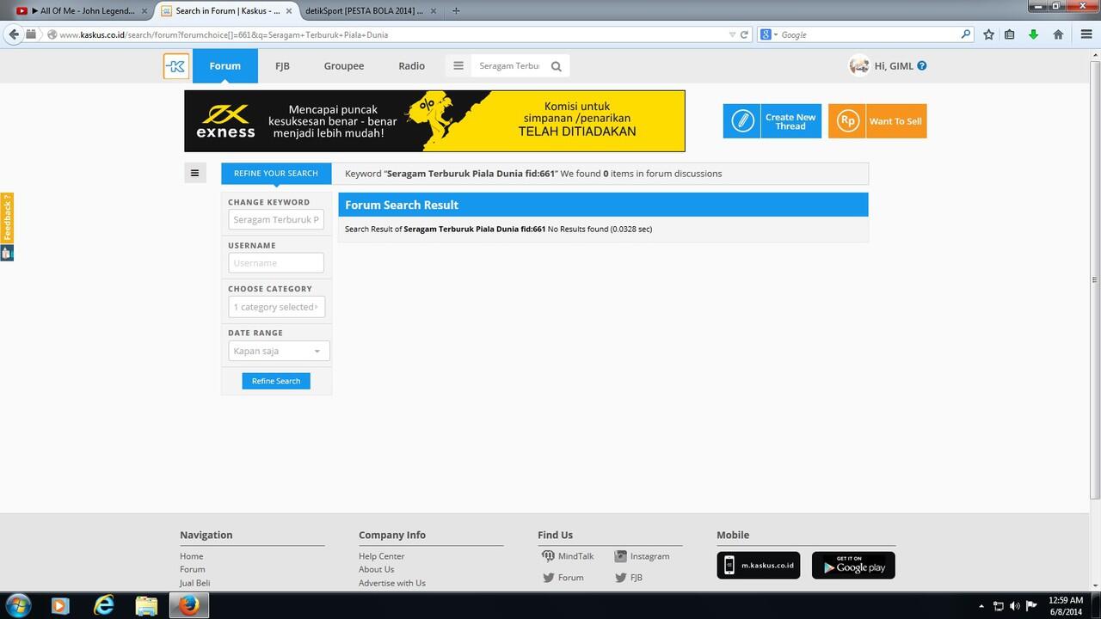Click the Refine Search button
This screenshot has height=619, width=1101.
(x=276, y=381)
